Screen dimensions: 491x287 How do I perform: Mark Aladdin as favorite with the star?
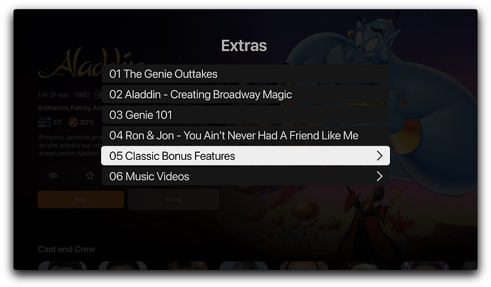coord(90,175)
